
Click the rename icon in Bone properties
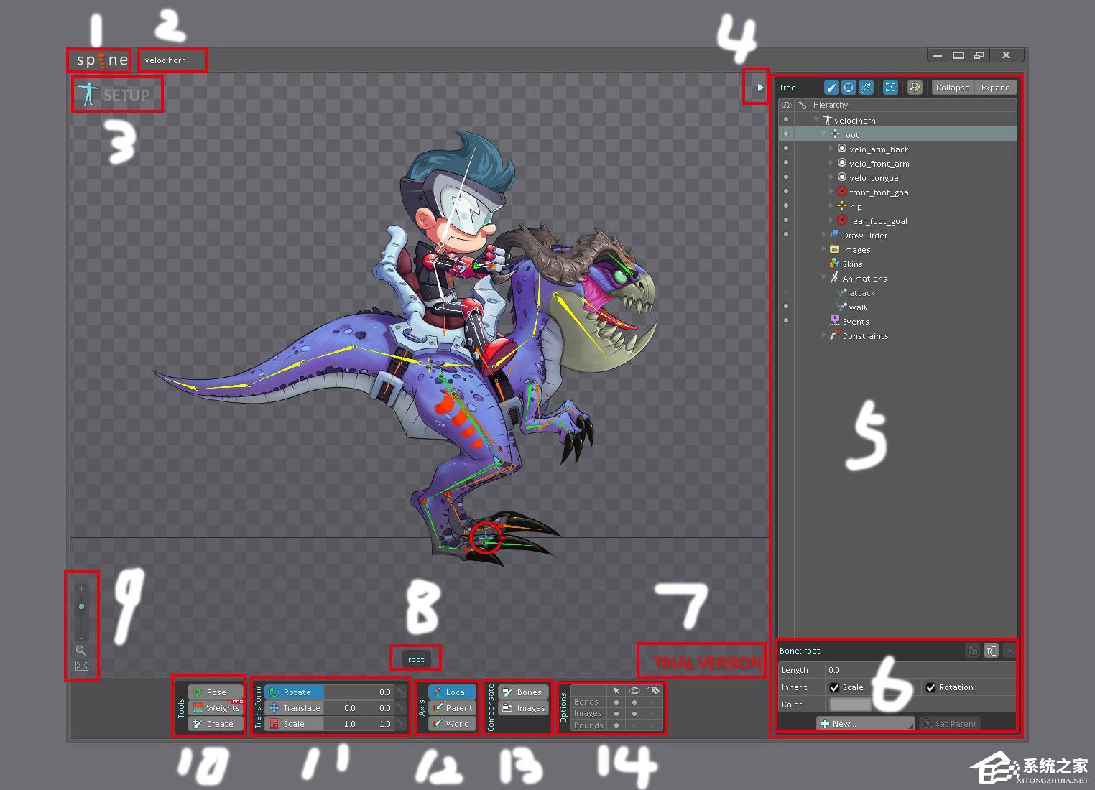(991, 651)
